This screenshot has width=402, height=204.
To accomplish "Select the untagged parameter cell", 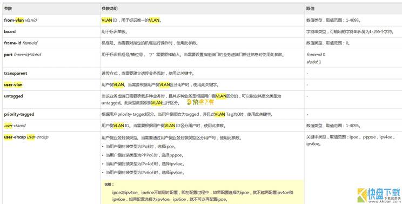I will coord(14,96).
